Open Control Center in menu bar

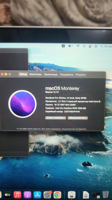(90, 46)
